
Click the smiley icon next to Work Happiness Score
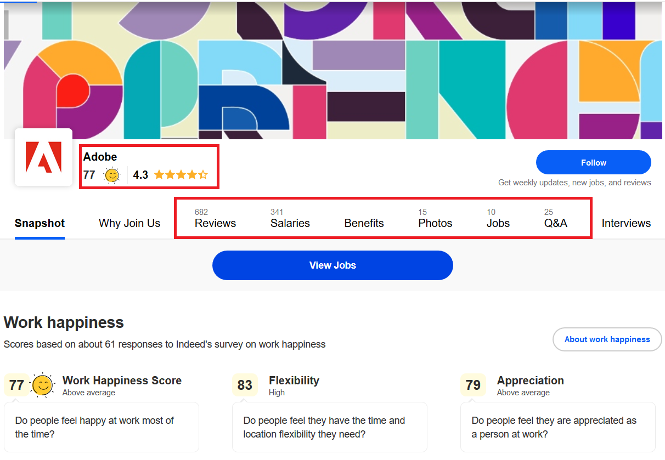point(42,385)
